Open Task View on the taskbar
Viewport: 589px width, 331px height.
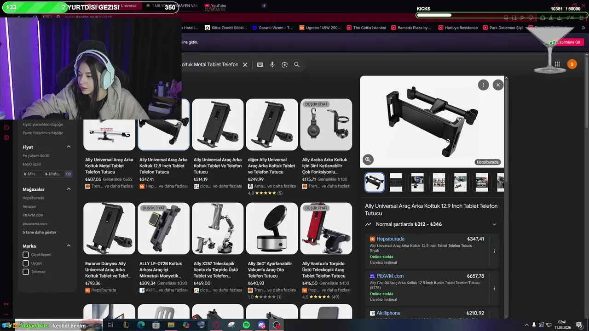click(110, 325)
